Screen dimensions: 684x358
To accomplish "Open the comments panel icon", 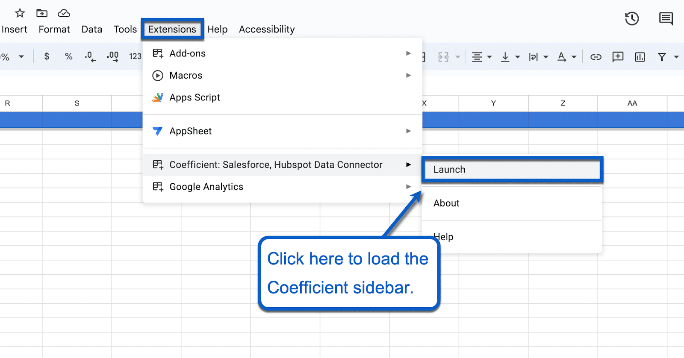I will tap(666, 19).
